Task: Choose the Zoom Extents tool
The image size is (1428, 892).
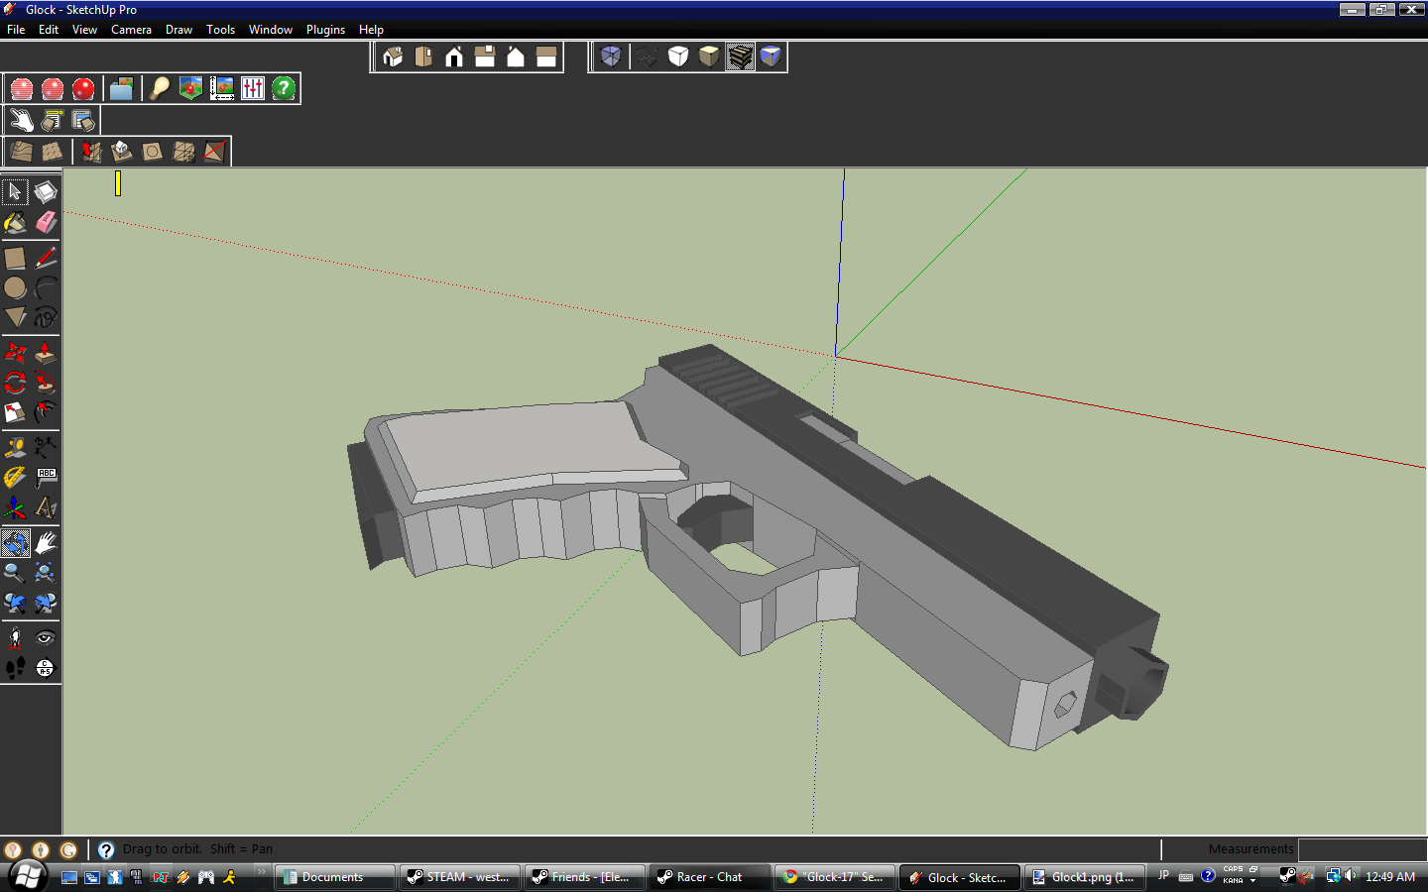Action: pos(46,573)
